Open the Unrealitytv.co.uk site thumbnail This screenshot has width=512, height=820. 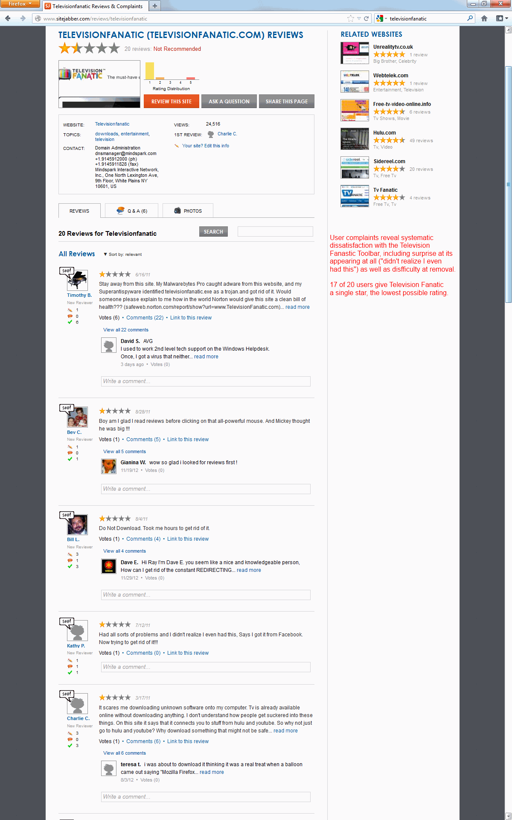[x=355, y=53]
